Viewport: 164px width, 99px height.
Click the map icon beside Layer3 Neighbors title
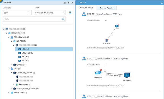pos(84,96)
